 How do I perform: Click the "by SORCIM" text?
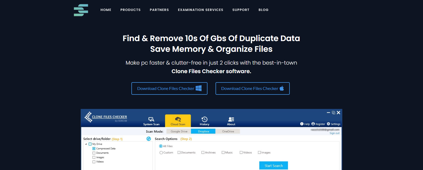coord(121,121)
